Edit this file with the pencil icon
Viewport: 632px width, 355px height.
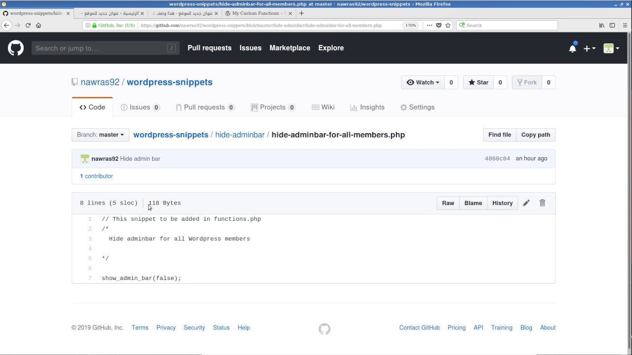[x=526, y=203]
